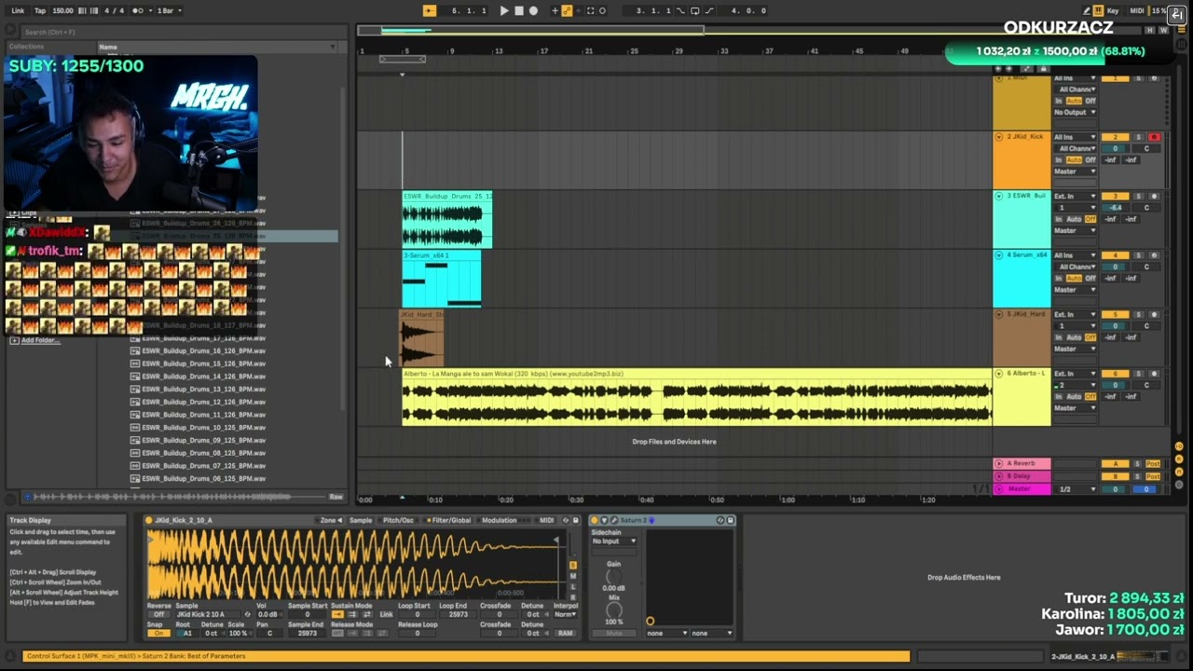Click the 150.00 tempo field
Image resolution: width=1193 pixels, height=671 pixels.
click(x=62, y=11)
